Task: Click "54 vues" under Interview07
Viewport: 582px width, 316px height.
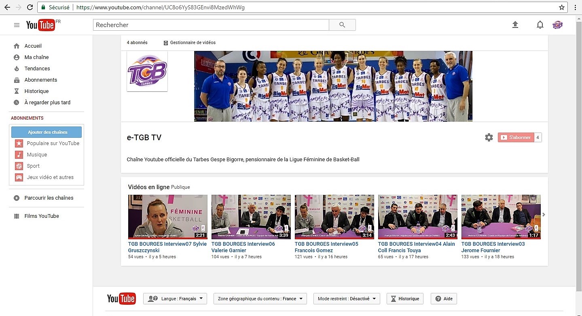Action: [136, 257]
